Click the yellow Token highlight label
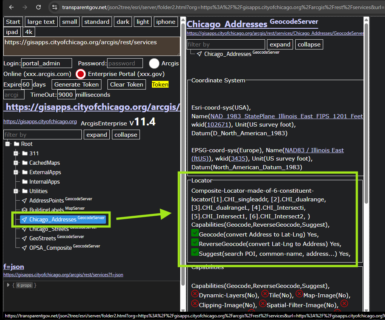 coord(160,84)
